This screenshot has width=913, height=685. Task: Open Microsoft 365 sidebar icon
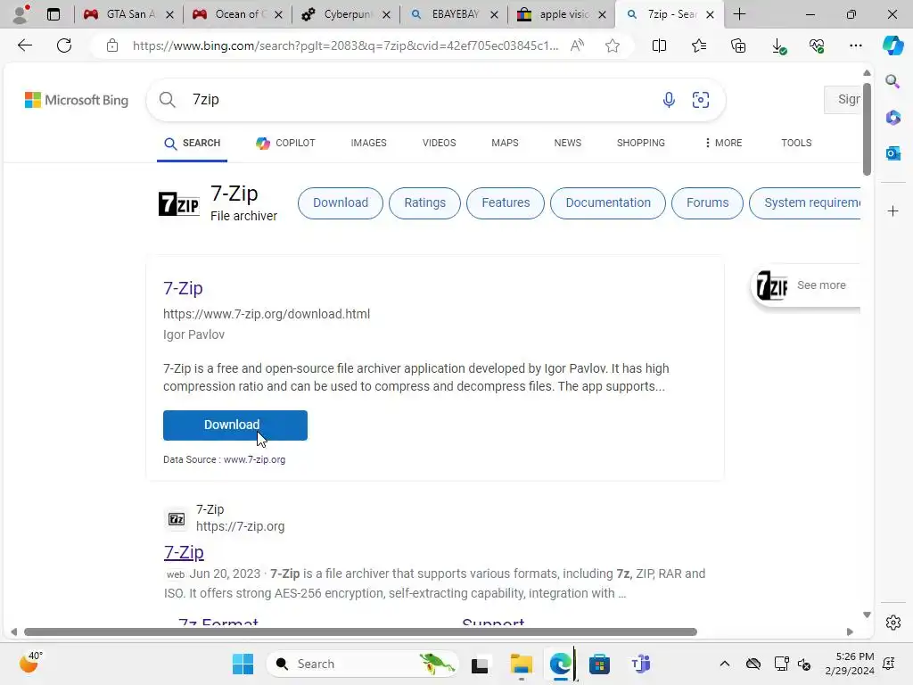point(892,117)
